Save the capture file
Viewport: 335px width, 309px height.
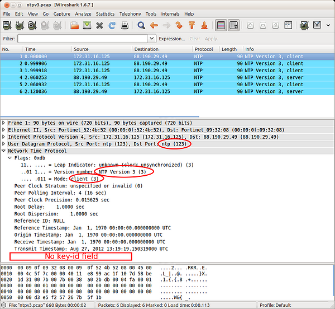coord(87,25)
